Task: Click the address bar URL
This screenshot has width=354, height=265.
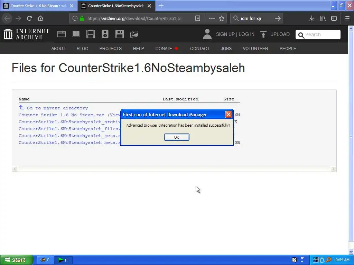Action: pos(134,18)
